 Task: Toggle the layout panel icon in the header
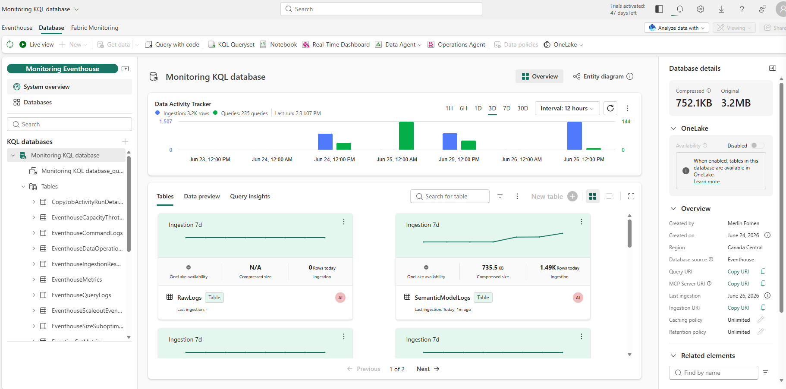tap(659, 9)
